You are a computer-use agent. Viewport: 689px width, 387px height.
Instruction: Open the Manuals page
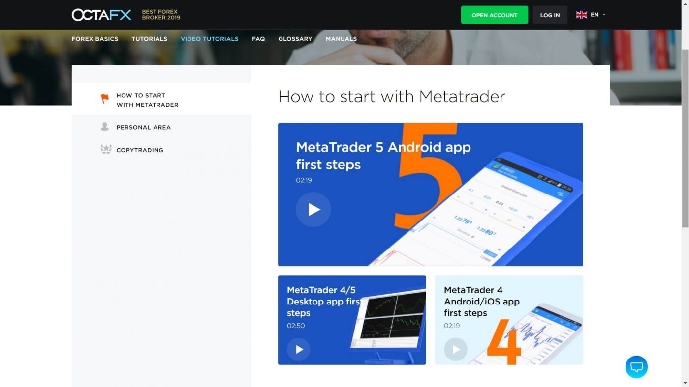341,39
